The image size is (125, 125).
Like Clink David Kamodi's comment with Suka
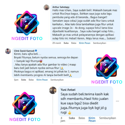[23, 80]
